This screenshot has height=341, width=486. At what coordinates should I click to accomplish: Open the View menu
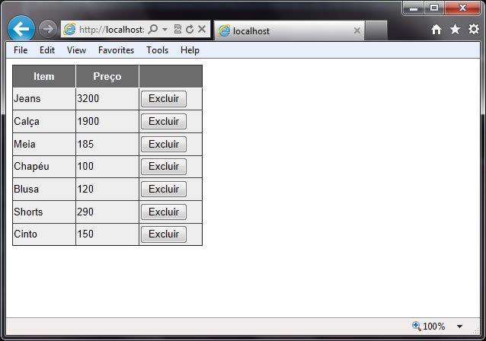pyautogui.click(x=76, y=50)
